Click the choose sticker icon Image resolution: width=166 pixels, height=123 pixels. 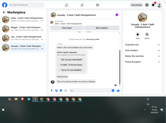pyautogui.click(x=61, y=91)
